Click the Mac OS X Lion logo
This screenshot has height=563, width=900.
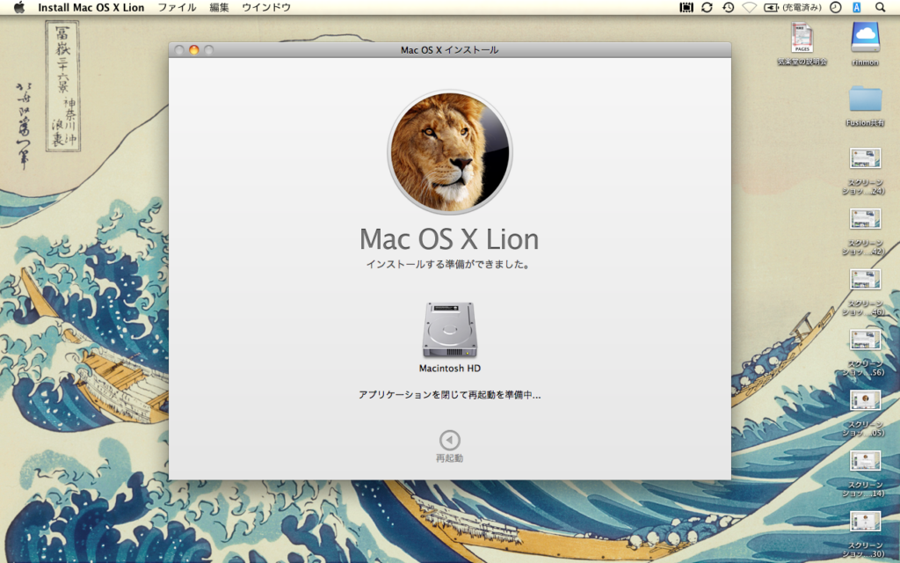pyautogui.click(x=449, y=152)
